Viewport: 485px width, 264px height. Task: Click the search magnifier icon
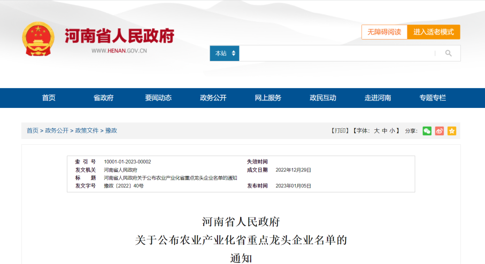pyautogui.click(x=448, y=53)
